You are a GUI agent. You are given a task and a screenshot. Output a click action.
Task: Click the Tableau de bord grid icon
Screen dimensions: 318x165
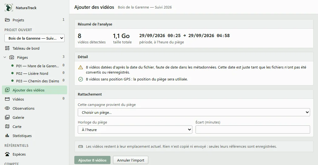7,48
